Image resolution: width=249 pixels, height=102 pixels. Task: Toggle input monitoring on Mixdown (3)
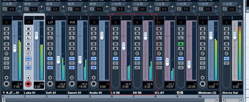coord(203,78)
